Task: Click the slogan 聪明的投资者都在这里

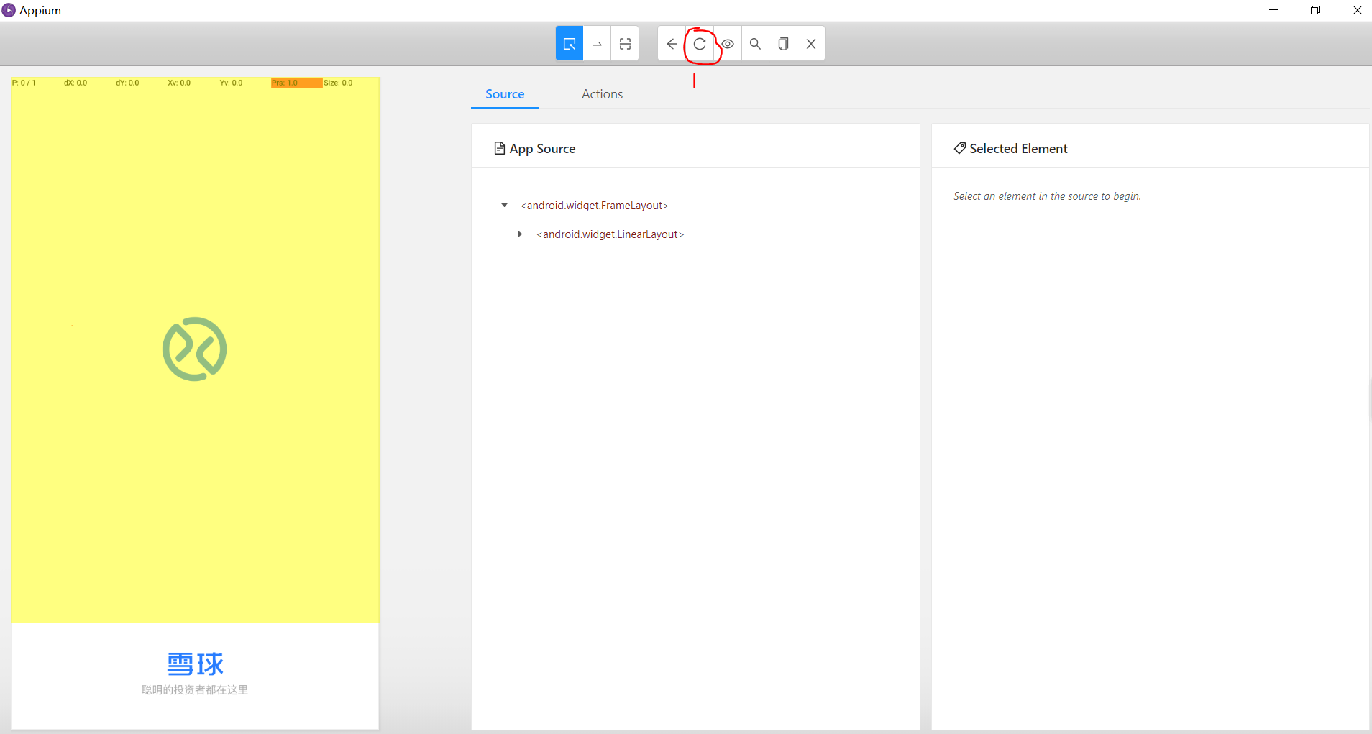Action: pos(195,690)
